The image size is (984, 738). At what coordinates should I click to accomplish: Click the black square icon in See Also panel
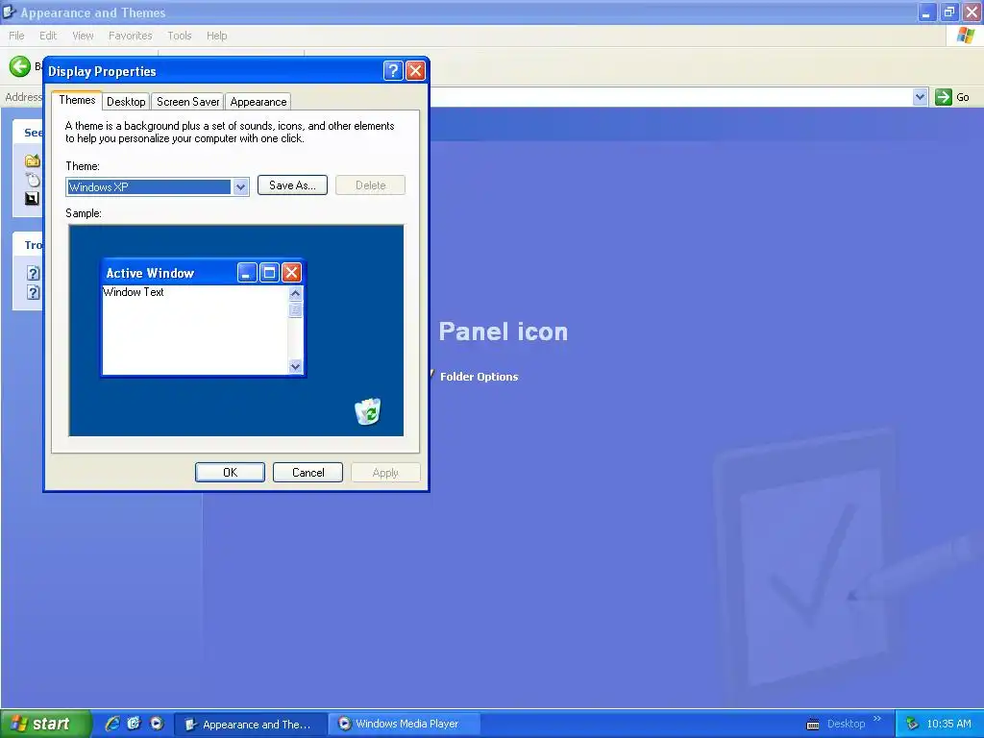(32, 199)
